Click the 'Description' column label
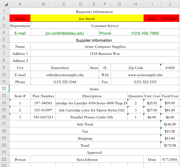This screenshot has width=180, height=167. coord(91,96)
